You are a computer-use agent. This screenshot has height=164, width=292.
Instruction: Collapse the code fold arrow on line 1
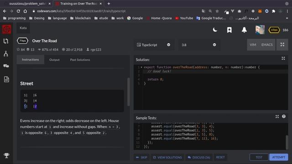click(141, 67)
